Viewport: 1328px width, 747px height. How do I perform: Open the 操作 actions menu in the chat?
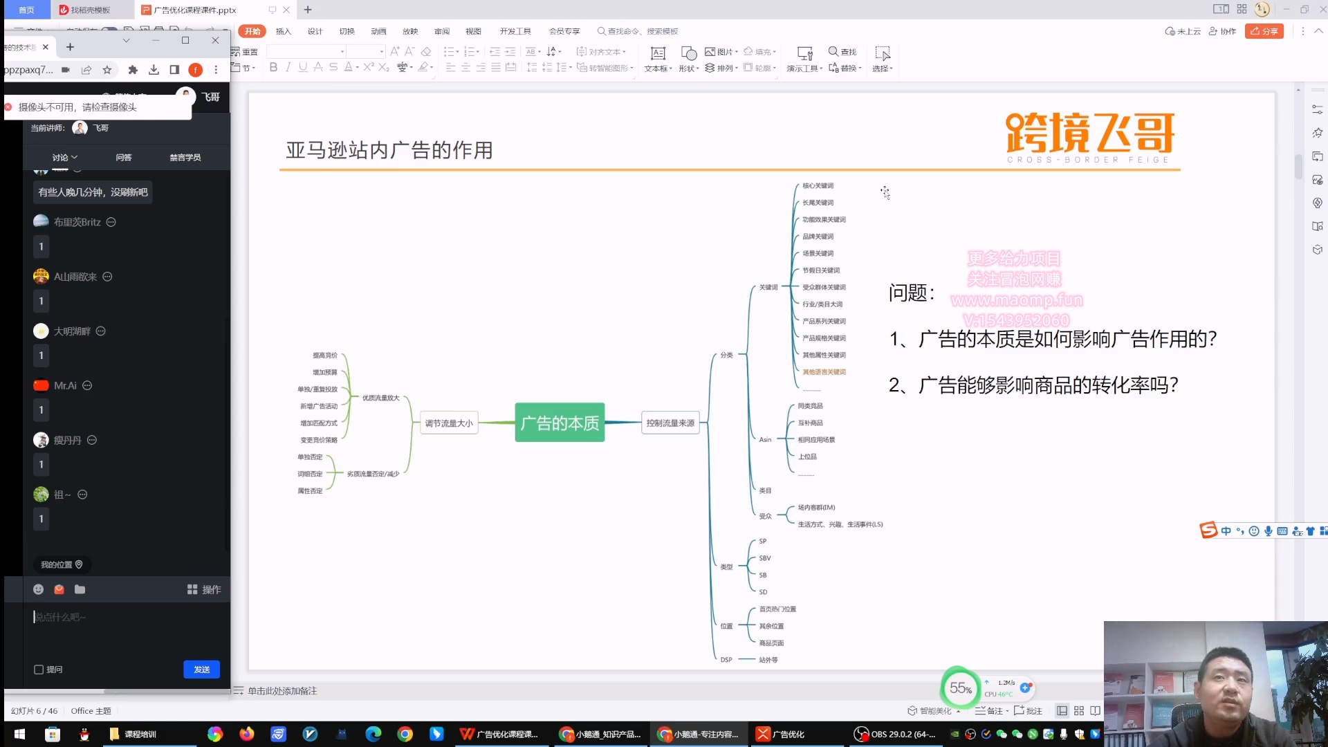click(204, 589)
